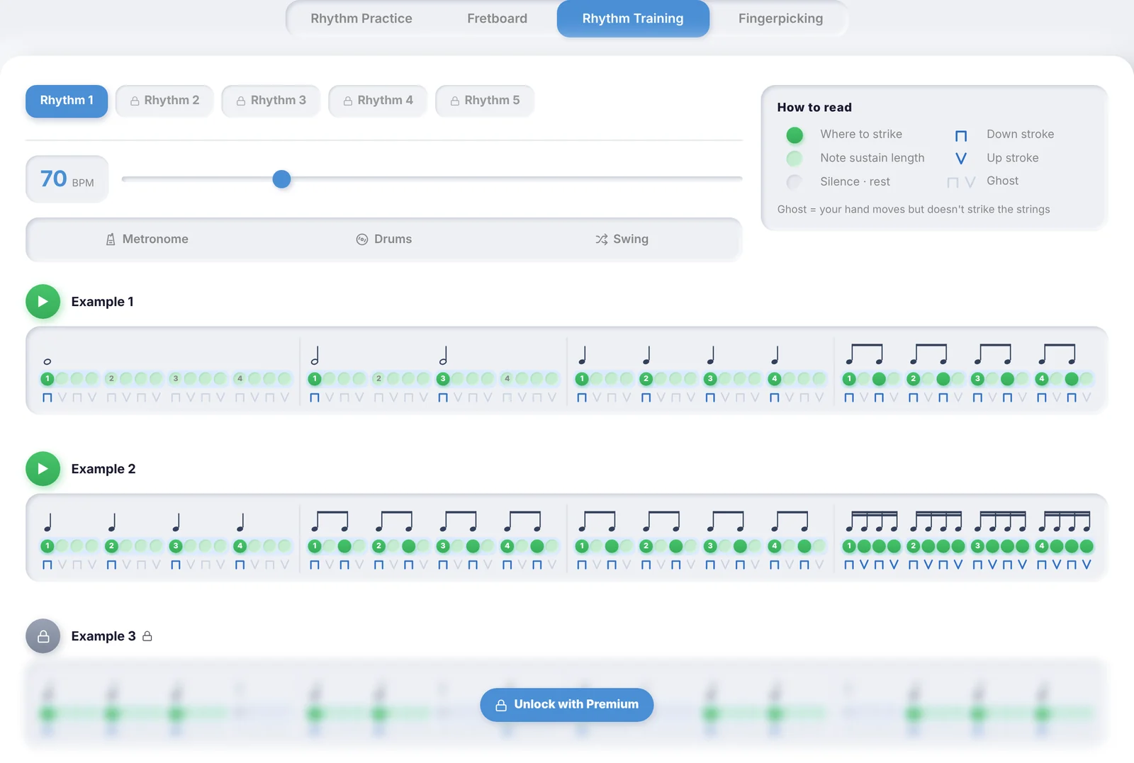Click the swing shuffle icon
The width and height of the screenshot is (1134, 763).
pos(602,239)
